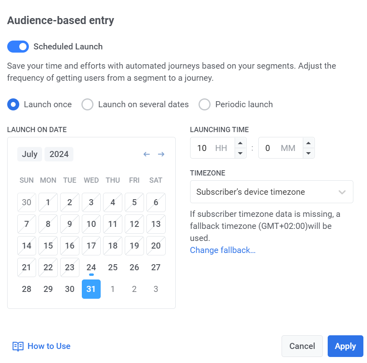The height and width of the screenshot is (363, 367).
Task: Choose Periodic launch radio option
Action: pyautogui.click(x=205, y=104)
